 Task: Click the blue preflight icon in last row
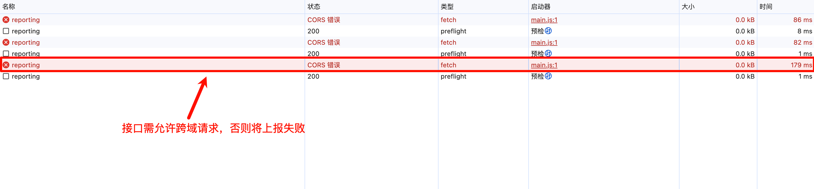tap(548, 76)
